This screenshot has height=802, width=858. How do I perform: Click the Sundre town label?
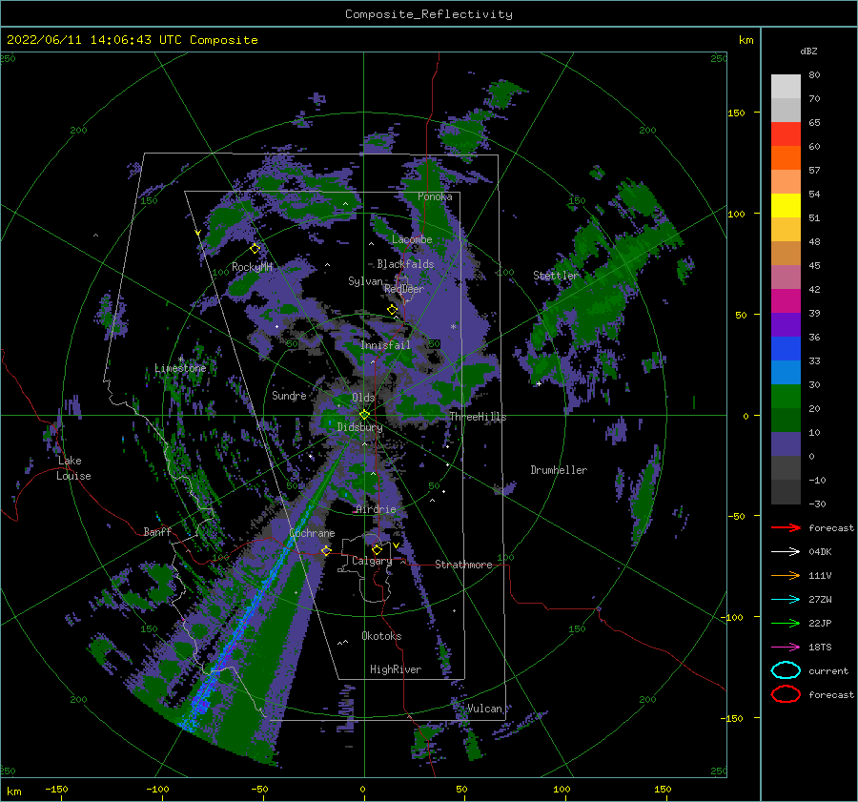coord(289,395)
